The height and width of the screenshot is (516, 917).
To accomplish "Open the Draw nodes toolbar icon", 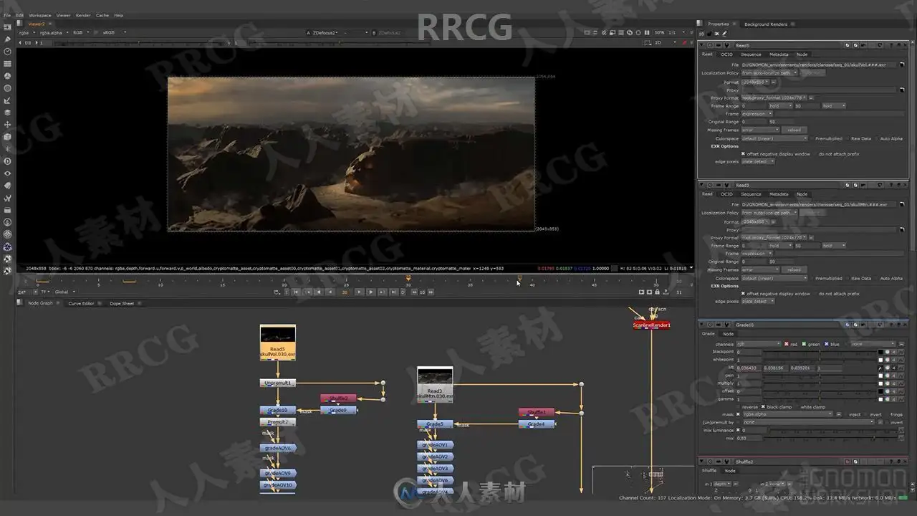I will [7, 39].
